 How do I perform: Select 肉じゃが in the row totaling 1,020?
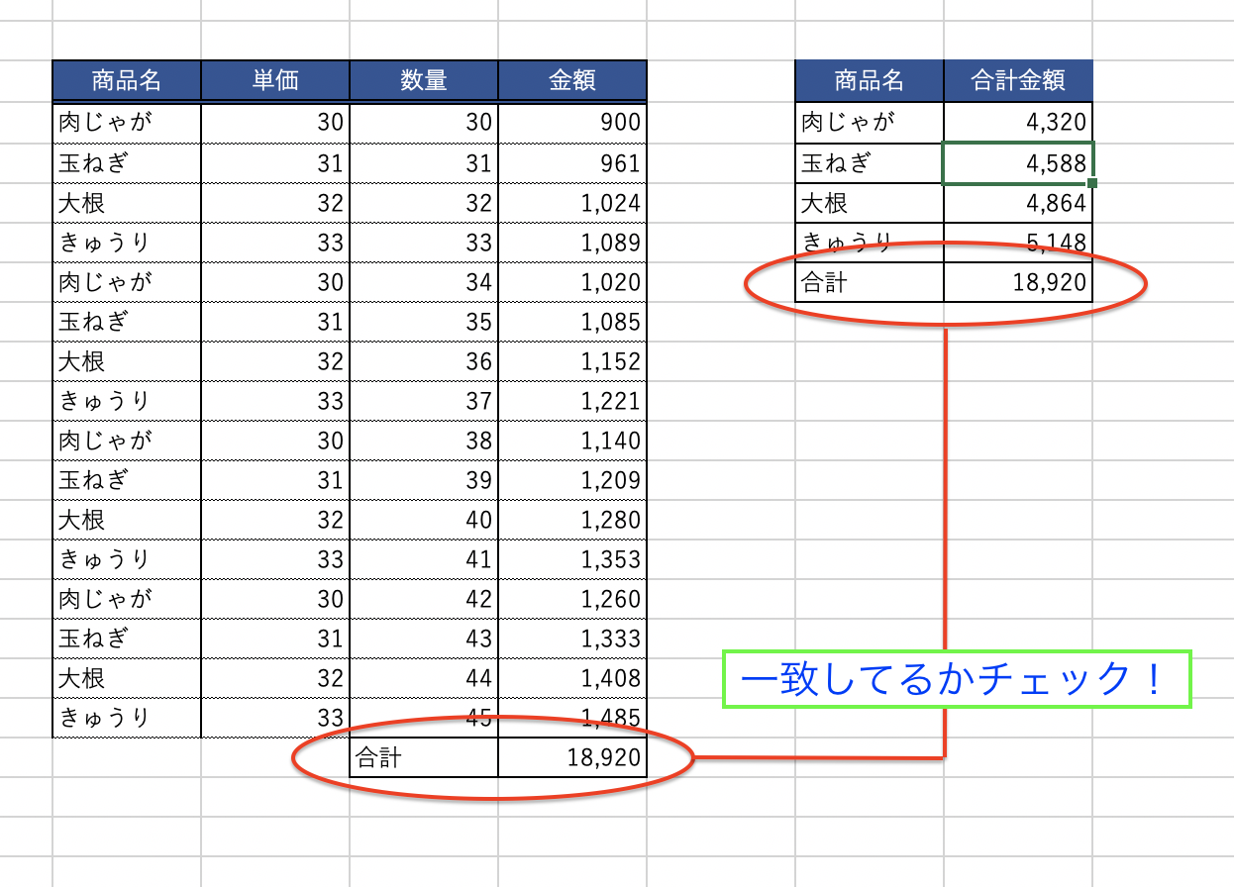127,282
